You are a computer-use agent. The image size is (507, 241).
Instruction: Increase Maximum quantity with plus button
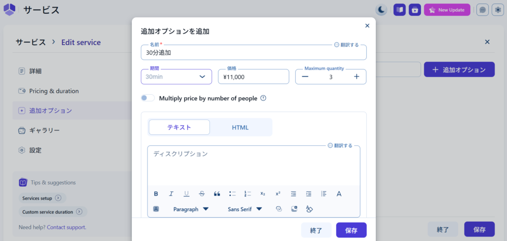(356, 77)
